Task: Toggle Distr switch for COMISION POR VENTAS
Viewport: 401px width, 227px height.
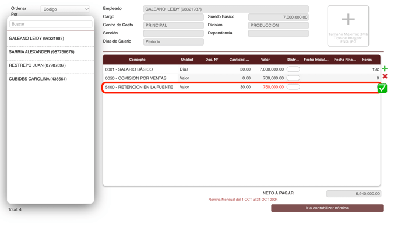Action: [293, 78]
